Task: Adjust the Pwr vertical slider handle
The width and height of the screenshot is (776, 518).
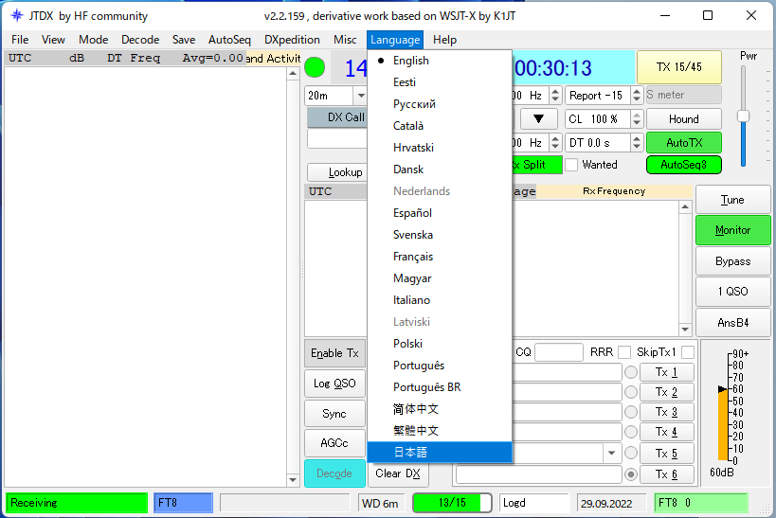Action: [x=743, y=116]
